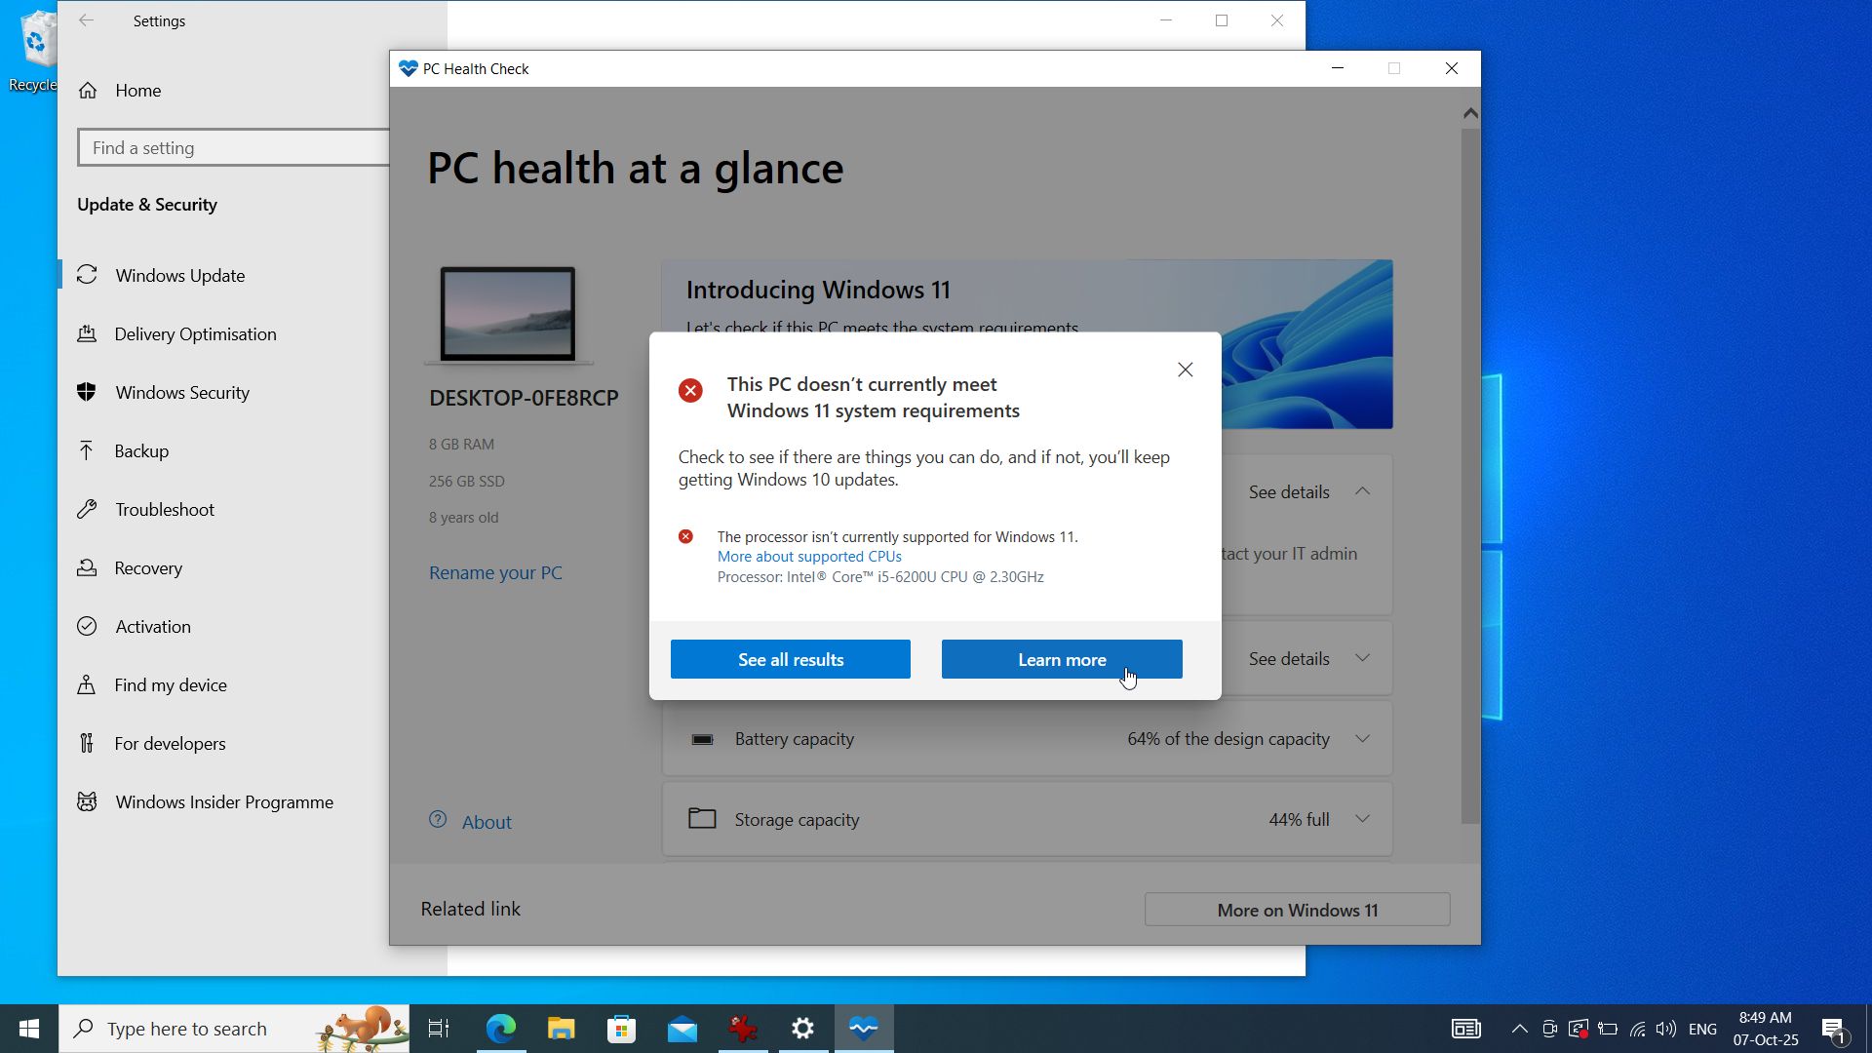Click the See all results button
This screenshot has width=1872, height=1053.
tap(790, 659)
